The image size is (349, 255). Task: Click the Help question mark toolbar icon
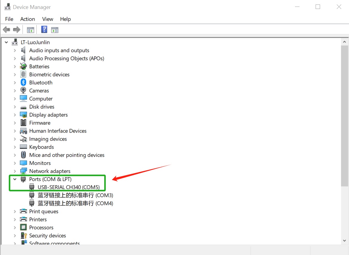pyautogui.click(x=44, y=29)
